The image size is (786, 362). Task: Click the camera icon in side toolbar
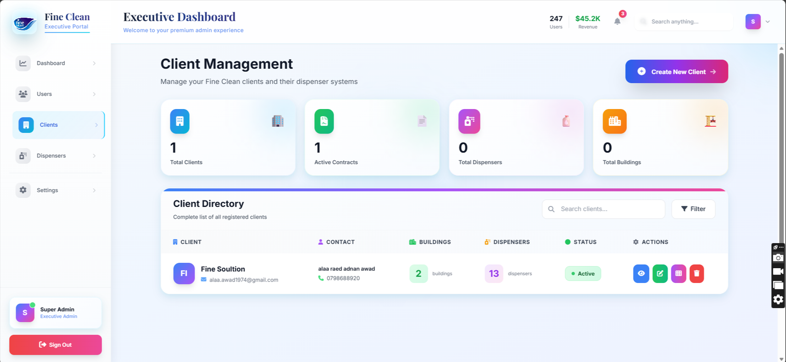[778, 258]
